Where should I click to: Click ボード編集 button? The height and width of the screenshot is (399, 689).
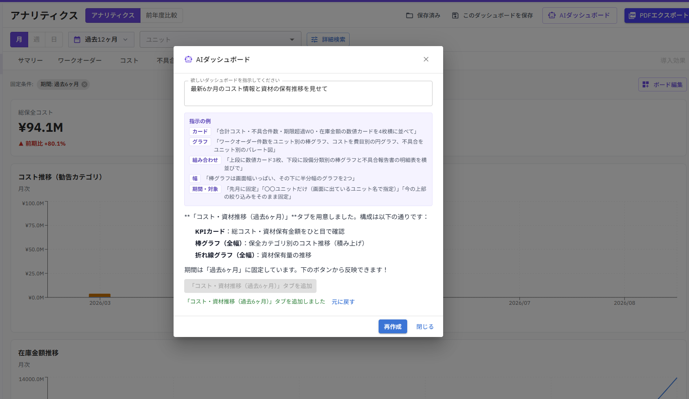pyautogui.click(x=662, y=84)
